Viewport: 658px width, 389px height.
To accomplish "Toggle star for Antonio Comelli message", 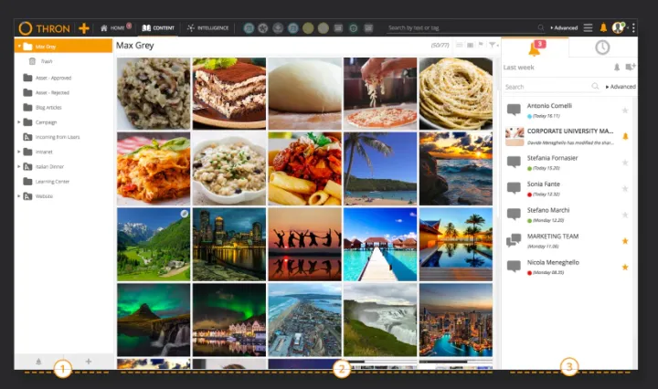I will tap(625, 110).
